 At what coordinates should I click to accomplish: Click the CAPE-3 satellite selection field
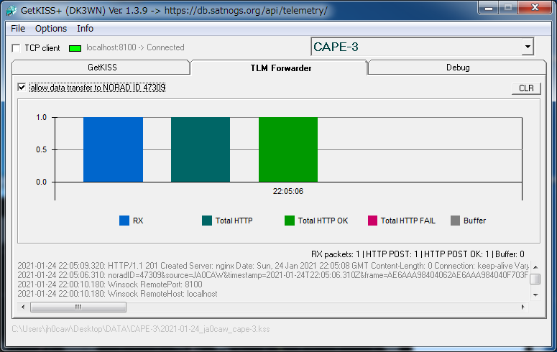click(x=416, y=47)
